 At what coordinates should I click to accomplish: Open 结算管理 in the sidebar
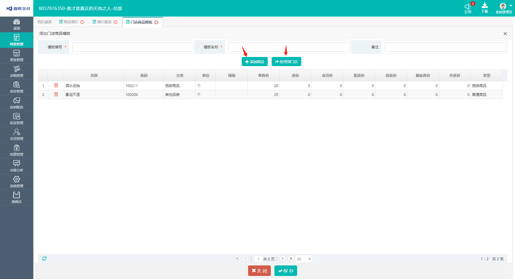coord(17,151)
